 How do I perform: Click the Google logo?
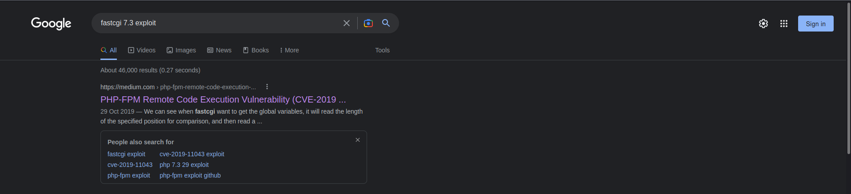click(x=51, y=23)
